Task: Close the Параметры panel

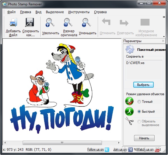Action: pyautogui.click(x=163, y=41)
